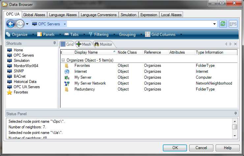
Task: Pin the Shortcuts panel
Action: [54, 43]
